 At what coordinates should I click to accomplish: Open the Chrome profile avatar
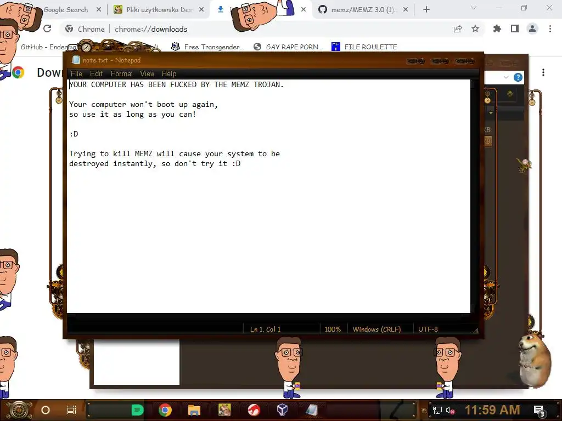[532, 29]
